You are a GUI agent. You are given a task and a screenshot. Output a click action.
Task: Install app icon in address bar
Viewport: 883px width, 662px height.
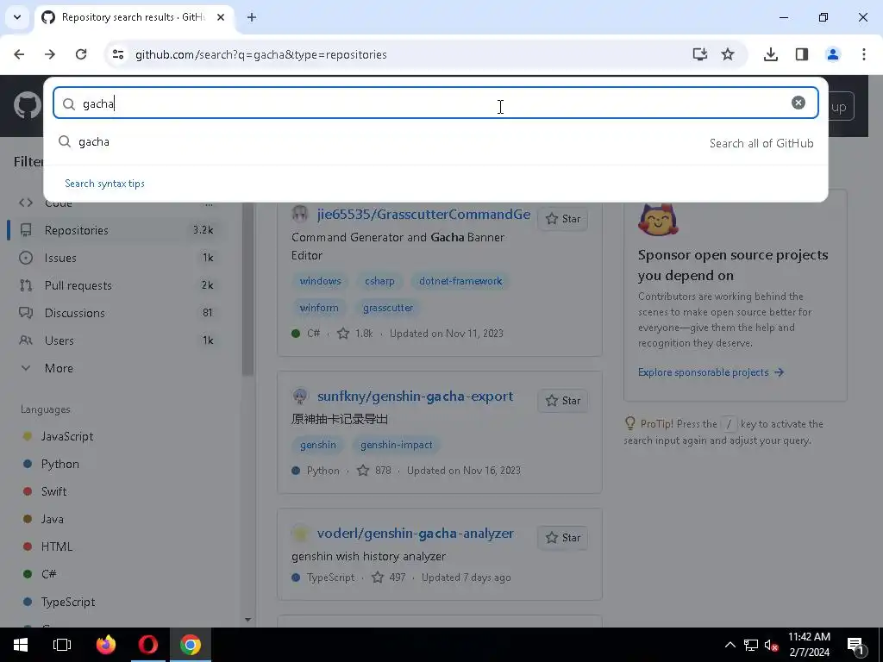700,54
